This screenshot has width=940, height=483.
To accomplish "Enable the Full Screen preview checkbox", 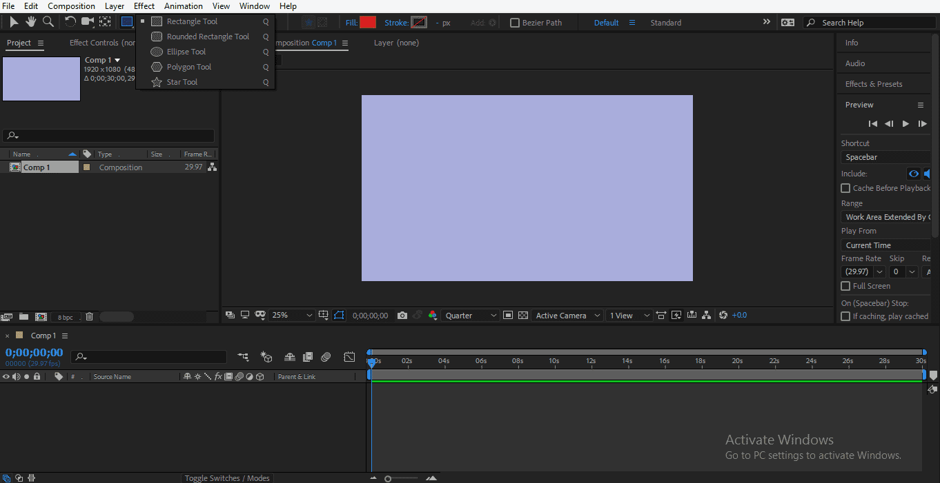I will 845,286.
